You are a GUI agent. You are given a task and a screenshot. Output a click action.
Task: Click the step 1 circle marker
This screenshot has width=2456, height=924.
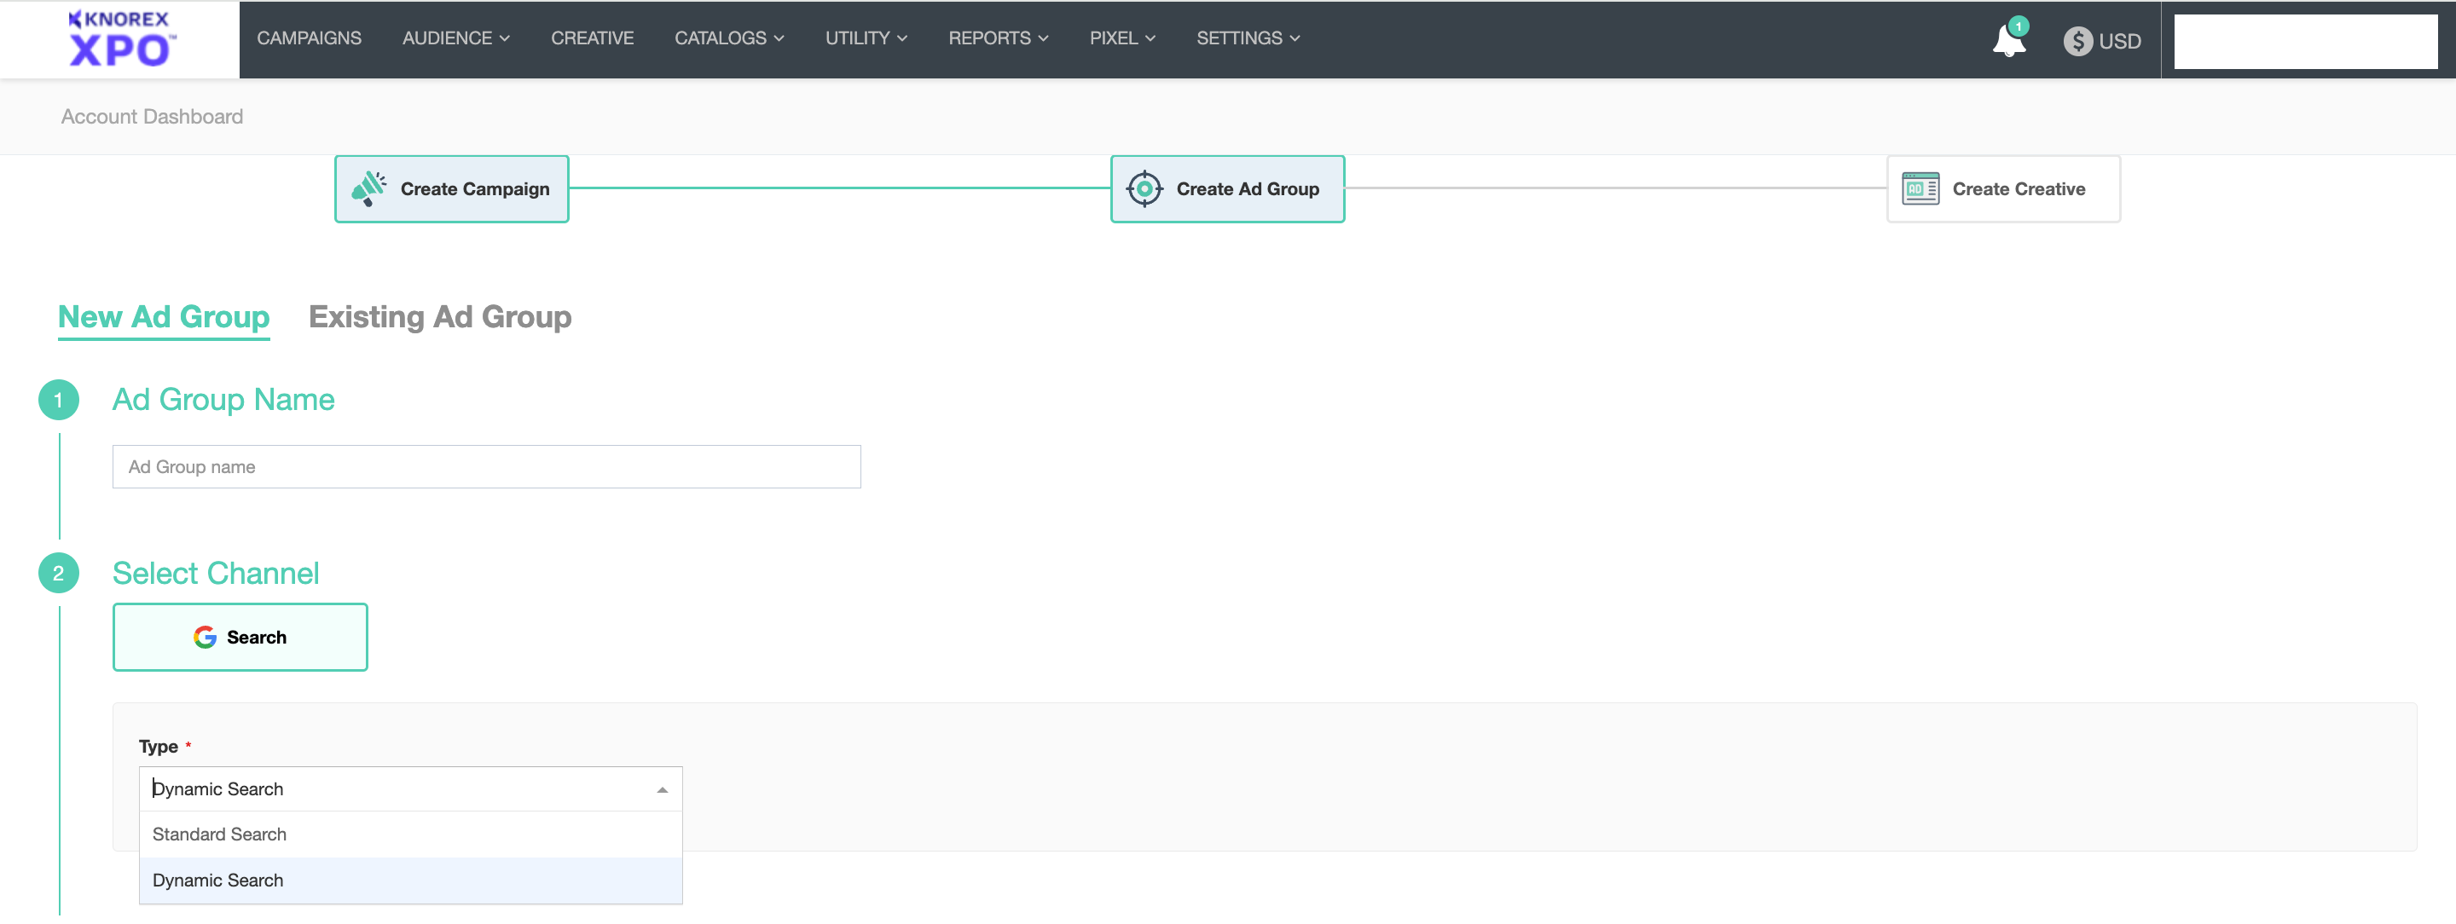tap(58, 400)
